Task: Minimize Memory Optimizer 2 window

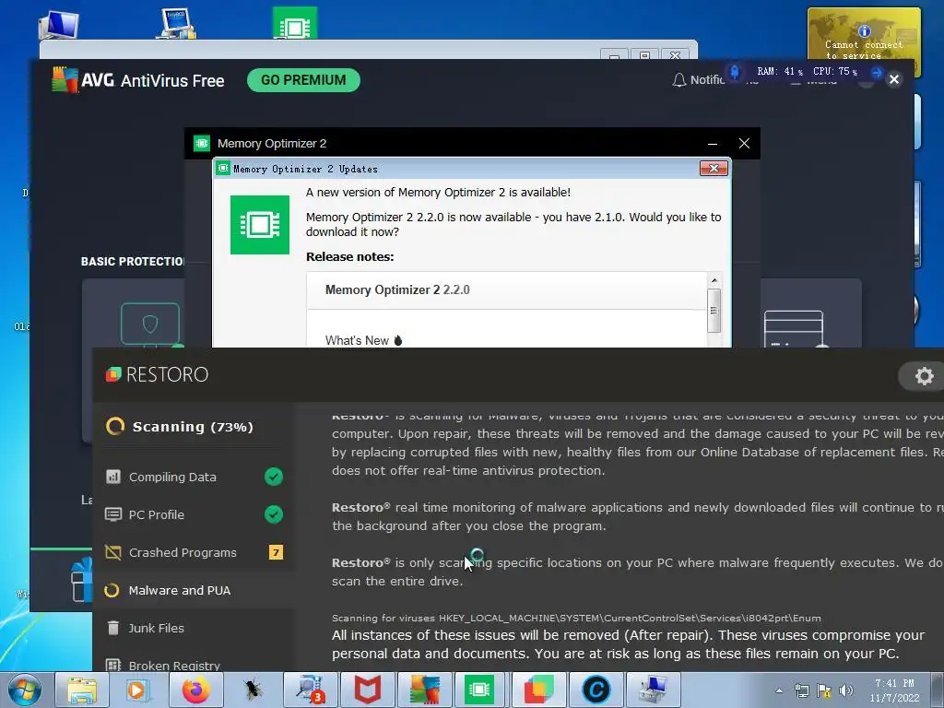Action: click(713, 143)
